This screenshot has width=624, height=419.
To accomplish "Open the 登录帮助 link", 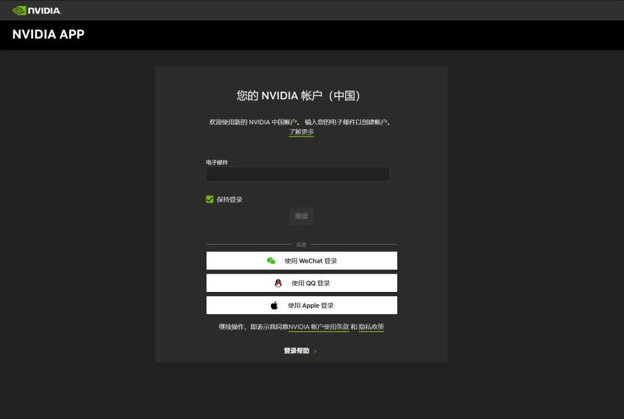I will [296, 351].
